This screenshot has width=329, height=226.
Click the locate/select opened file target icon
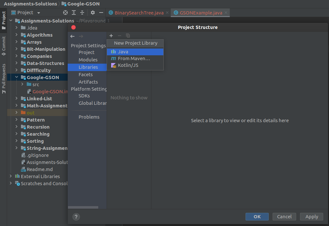(65, 13)
